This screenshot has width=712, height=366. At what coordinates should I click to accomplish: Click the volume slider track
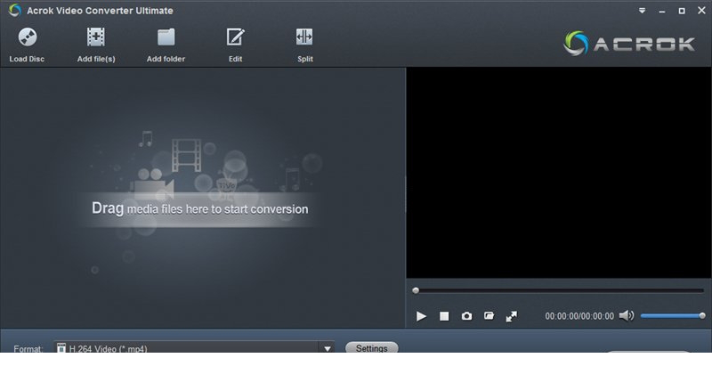click(x=673, y=315)
